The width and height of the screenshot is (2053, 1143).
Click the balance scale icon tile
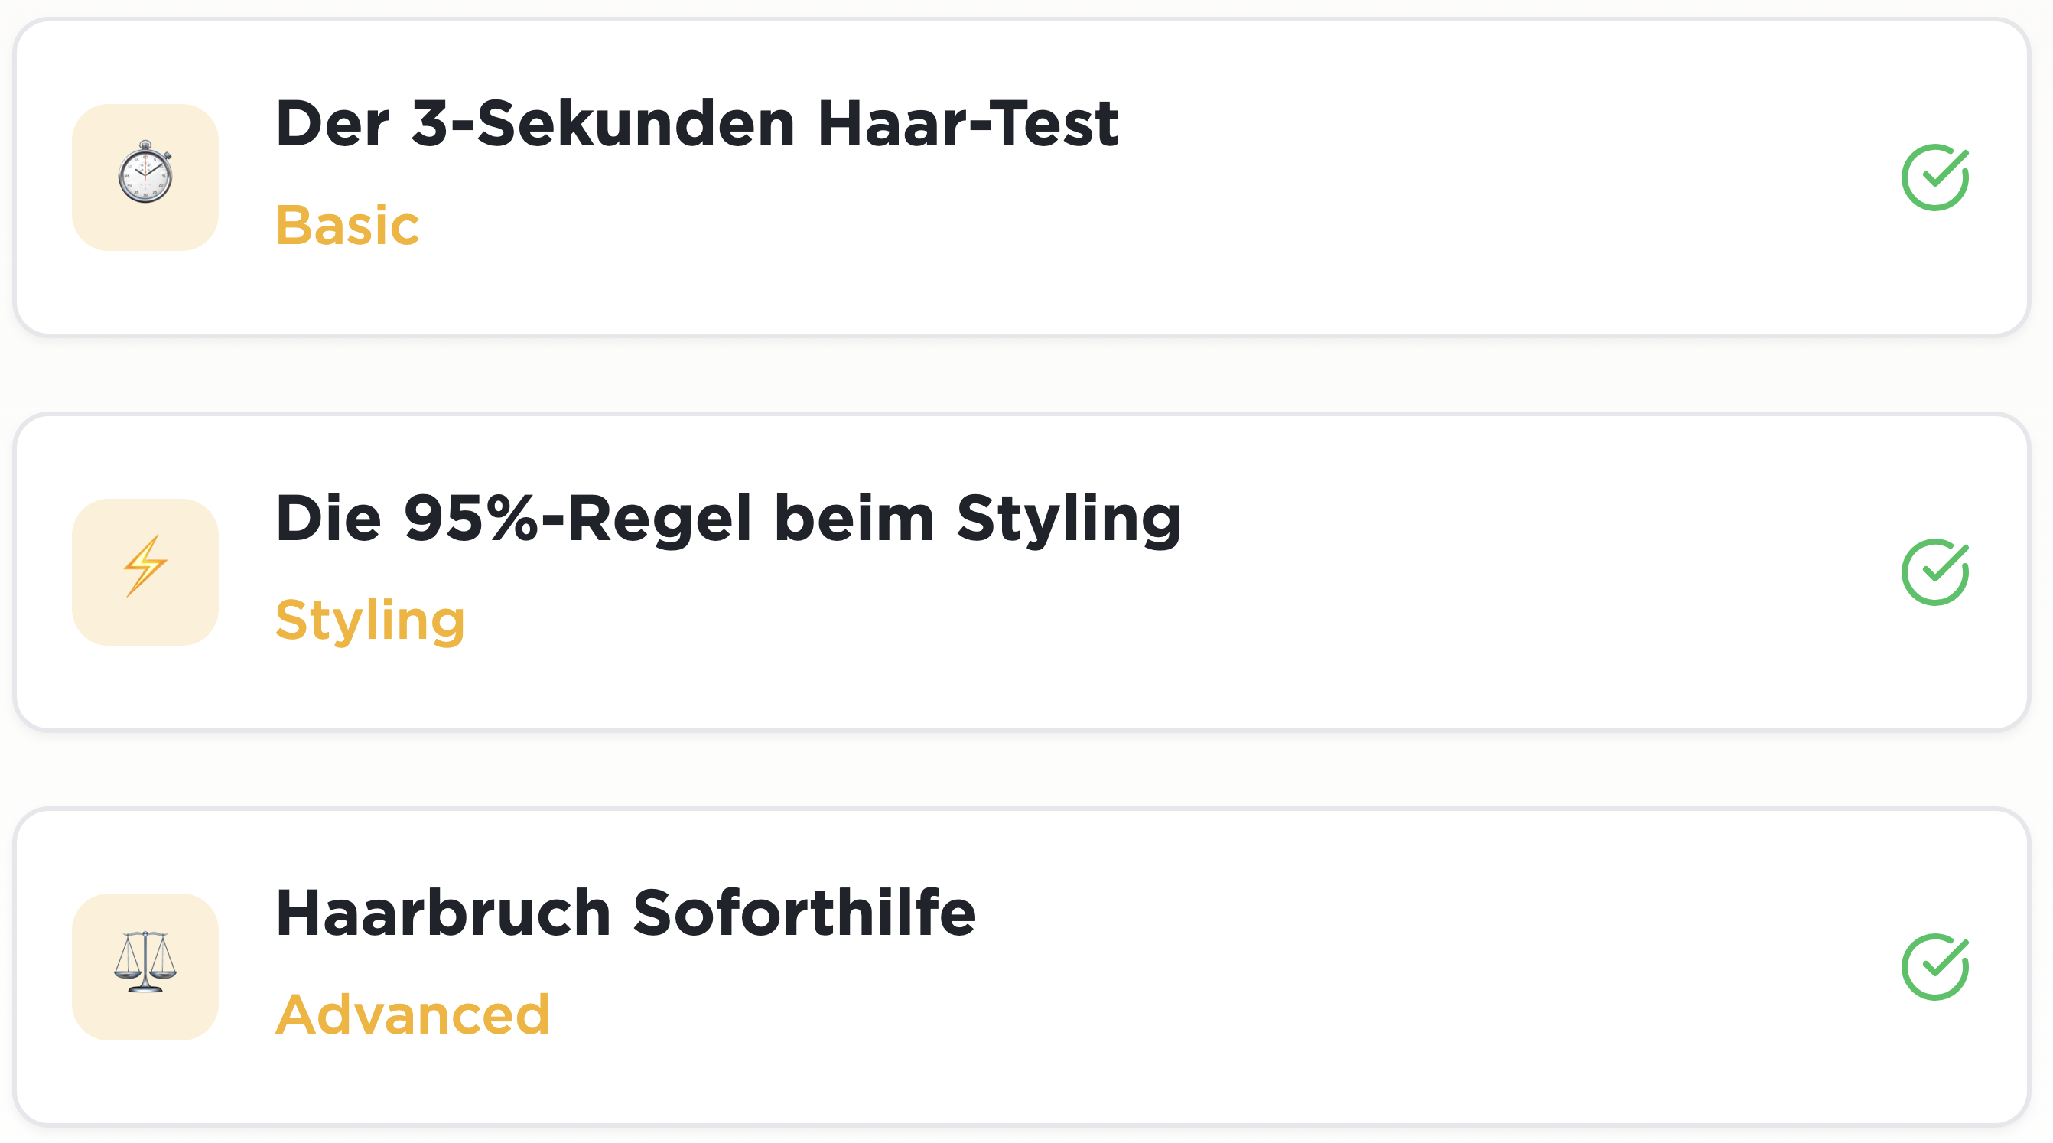(145, 966)
